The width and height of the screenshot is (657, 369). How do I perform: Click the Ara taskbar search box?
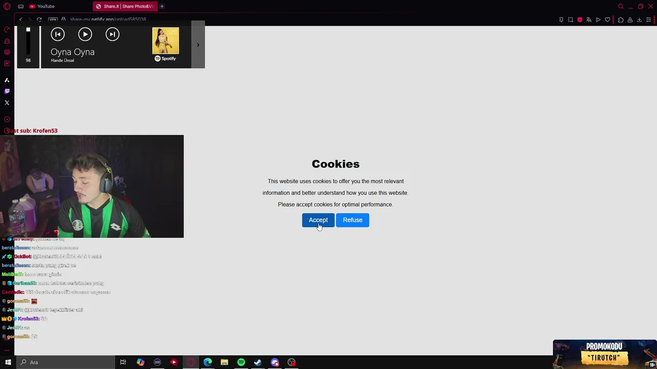point(65,362)
